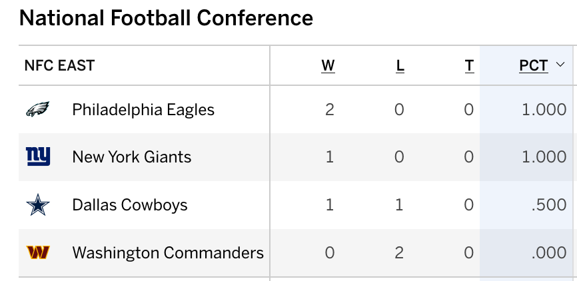Open Washington Commanders team link

[x=168, y=252]
